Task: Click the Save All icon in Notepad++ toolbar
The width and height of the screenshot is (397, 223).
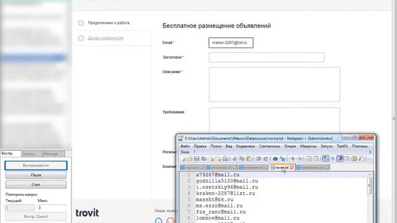Action: click(x=203, y=159)
